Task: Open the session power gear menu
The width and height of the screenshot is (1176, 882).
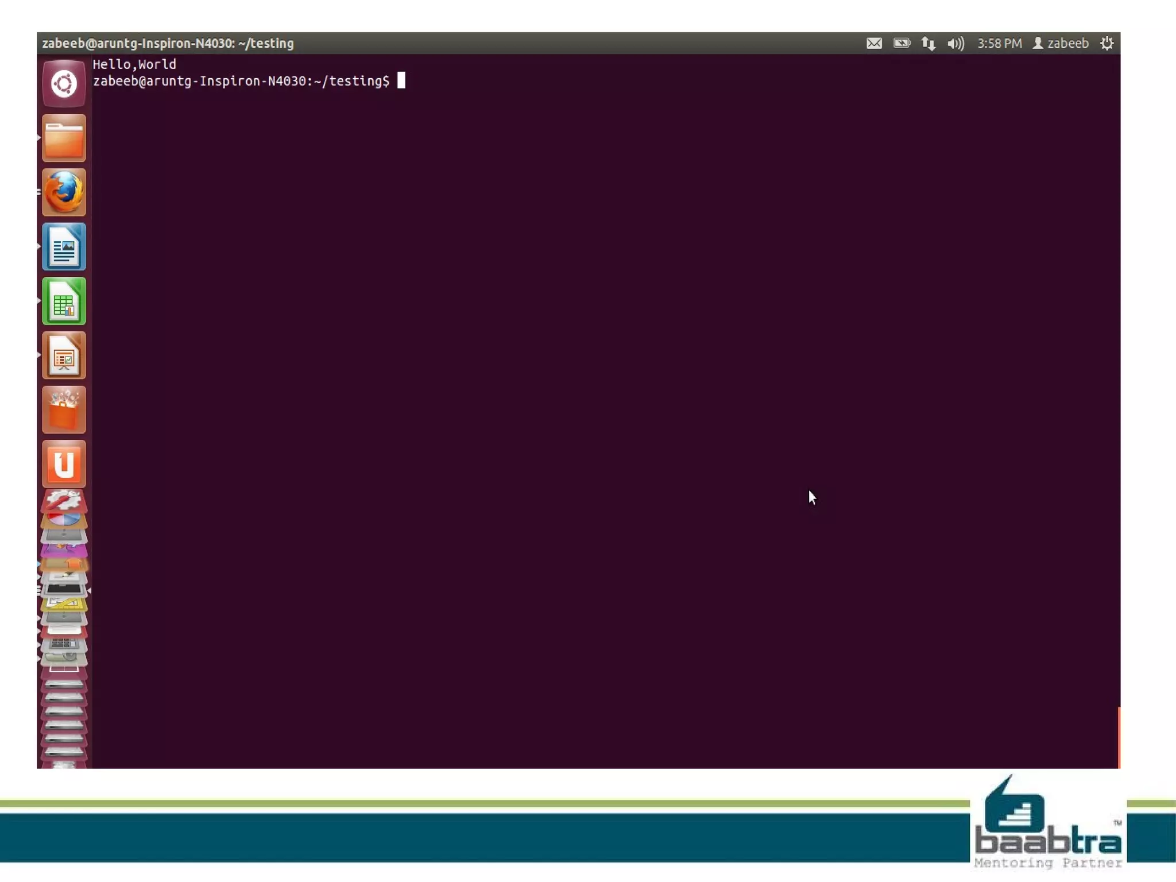Action: (1107, 44)
